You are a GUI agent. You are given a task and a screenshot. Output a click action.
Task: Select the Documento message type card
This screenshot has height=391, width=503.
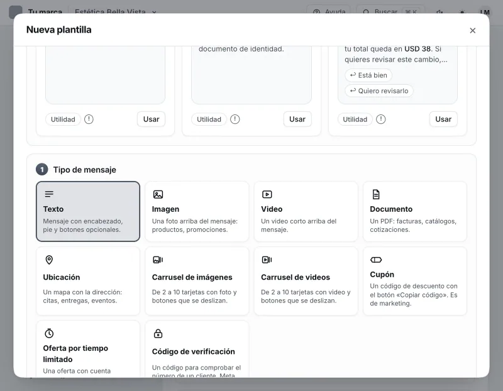415,211
